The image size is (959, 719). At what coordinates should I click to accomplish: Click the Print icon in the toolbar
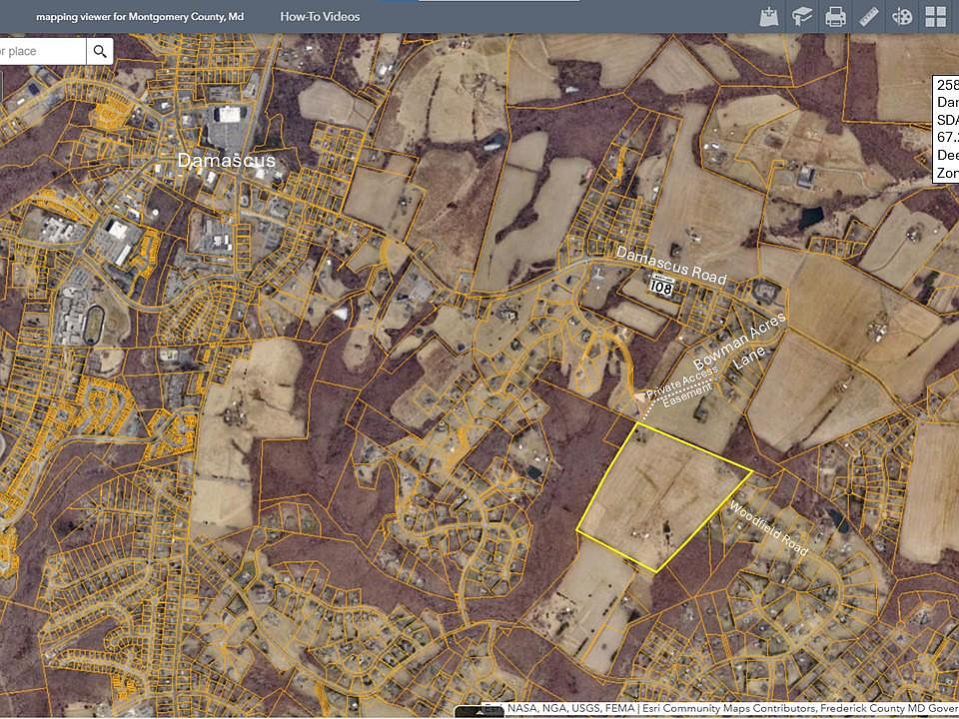[835, 16]
